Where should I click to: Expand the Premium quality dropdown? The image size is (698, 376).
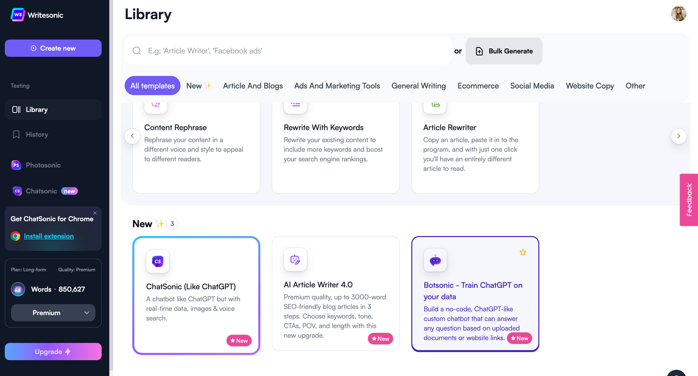click(x=53, y=313)
